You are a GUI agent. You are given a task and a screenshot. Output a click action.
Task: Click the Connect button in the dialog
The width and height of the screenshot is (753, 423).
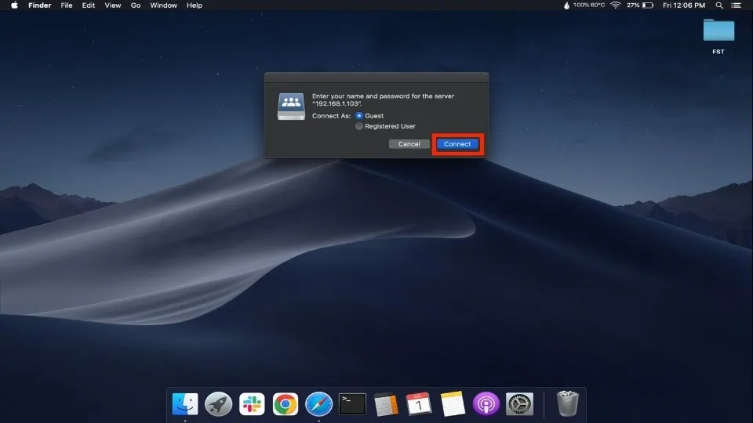457,144
